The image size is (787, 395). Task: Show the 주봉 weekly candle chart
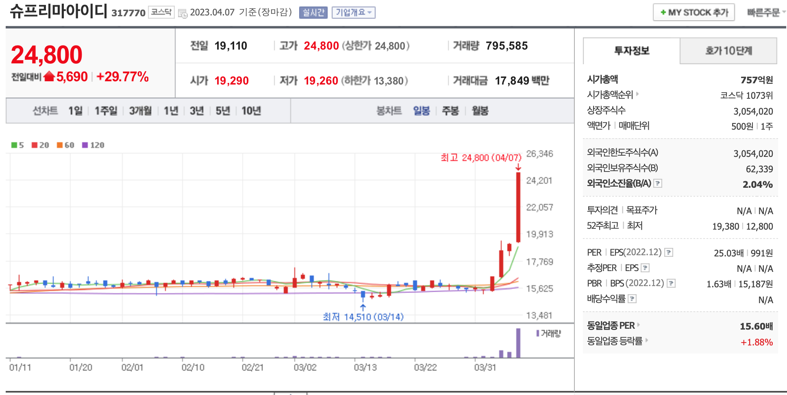pos(450,111)
